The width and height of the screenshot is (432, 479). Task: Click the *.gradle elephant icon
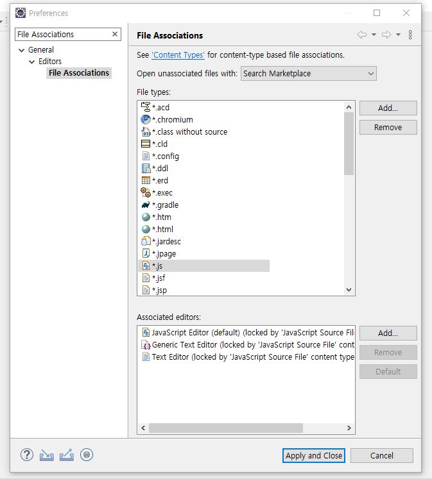coord(146,205)
